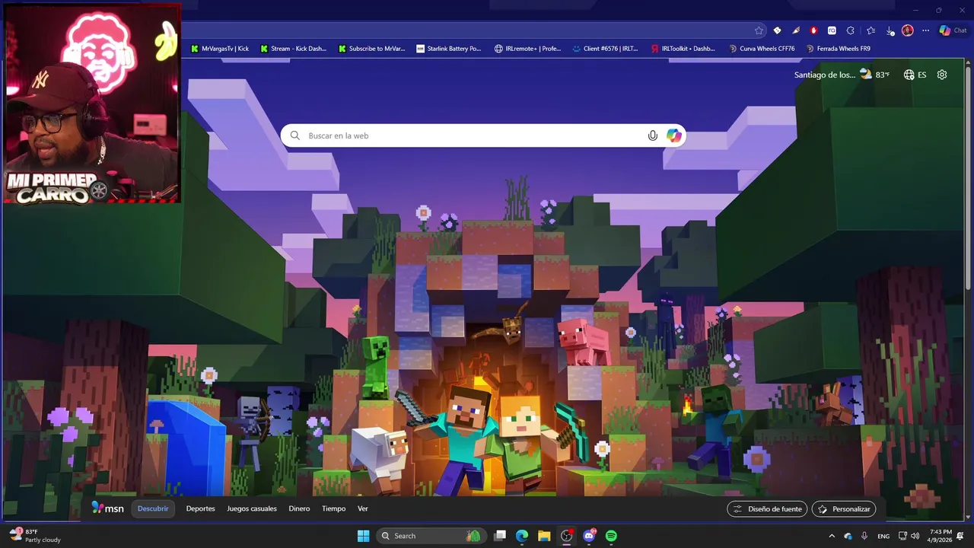The image size is (974, 548).
Task: Open network tray icon
Action: [902, 536]
